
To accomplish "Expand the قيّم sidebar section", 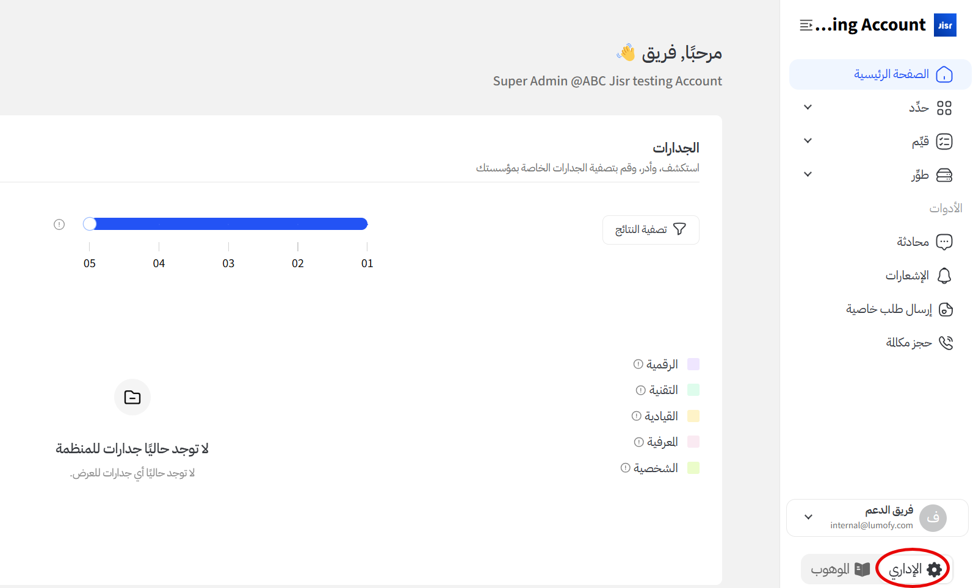I will [808, 141].
